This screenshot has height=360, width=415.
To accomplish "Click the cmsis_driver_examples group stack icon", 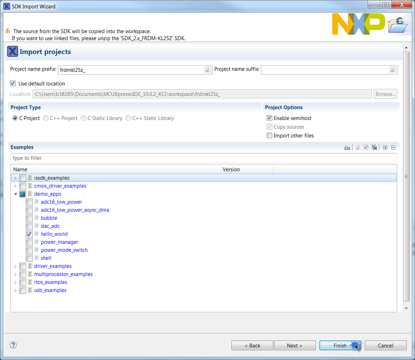I will click(x=30, y=186).
